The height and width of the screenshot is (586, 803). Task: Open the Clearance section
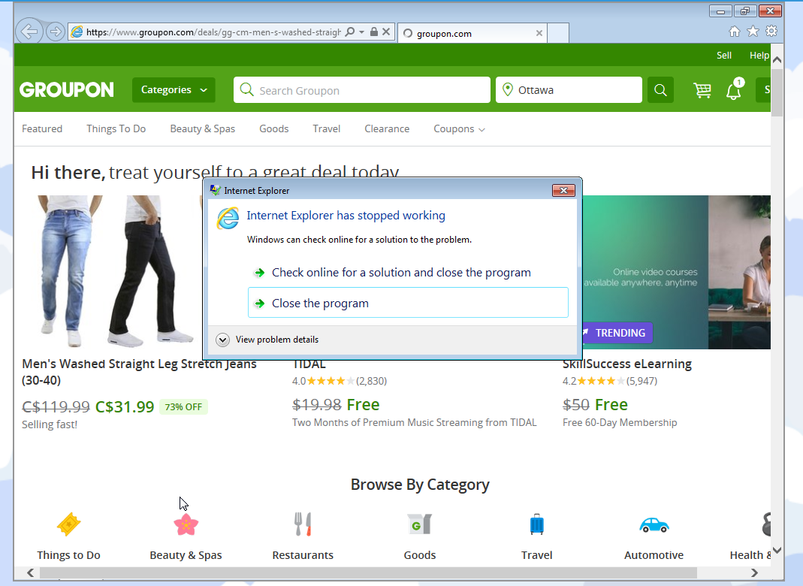click(387, 128)
